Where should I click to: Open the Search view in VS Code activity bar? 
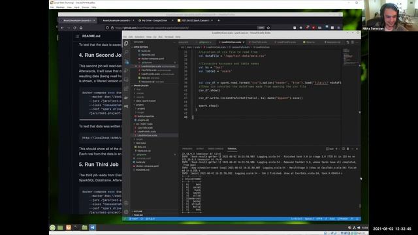point(126,52)
